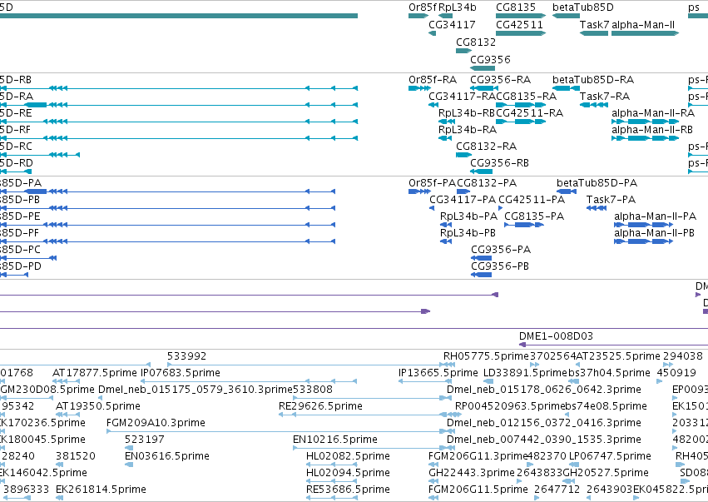The image size is (708, 502).
Task: Select the CG8135 gene label
Action: click(516, 7)
